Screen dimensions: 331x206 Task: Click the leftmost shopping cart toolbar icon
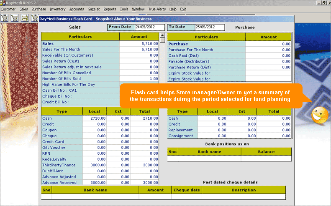click(x=5, y=18)
